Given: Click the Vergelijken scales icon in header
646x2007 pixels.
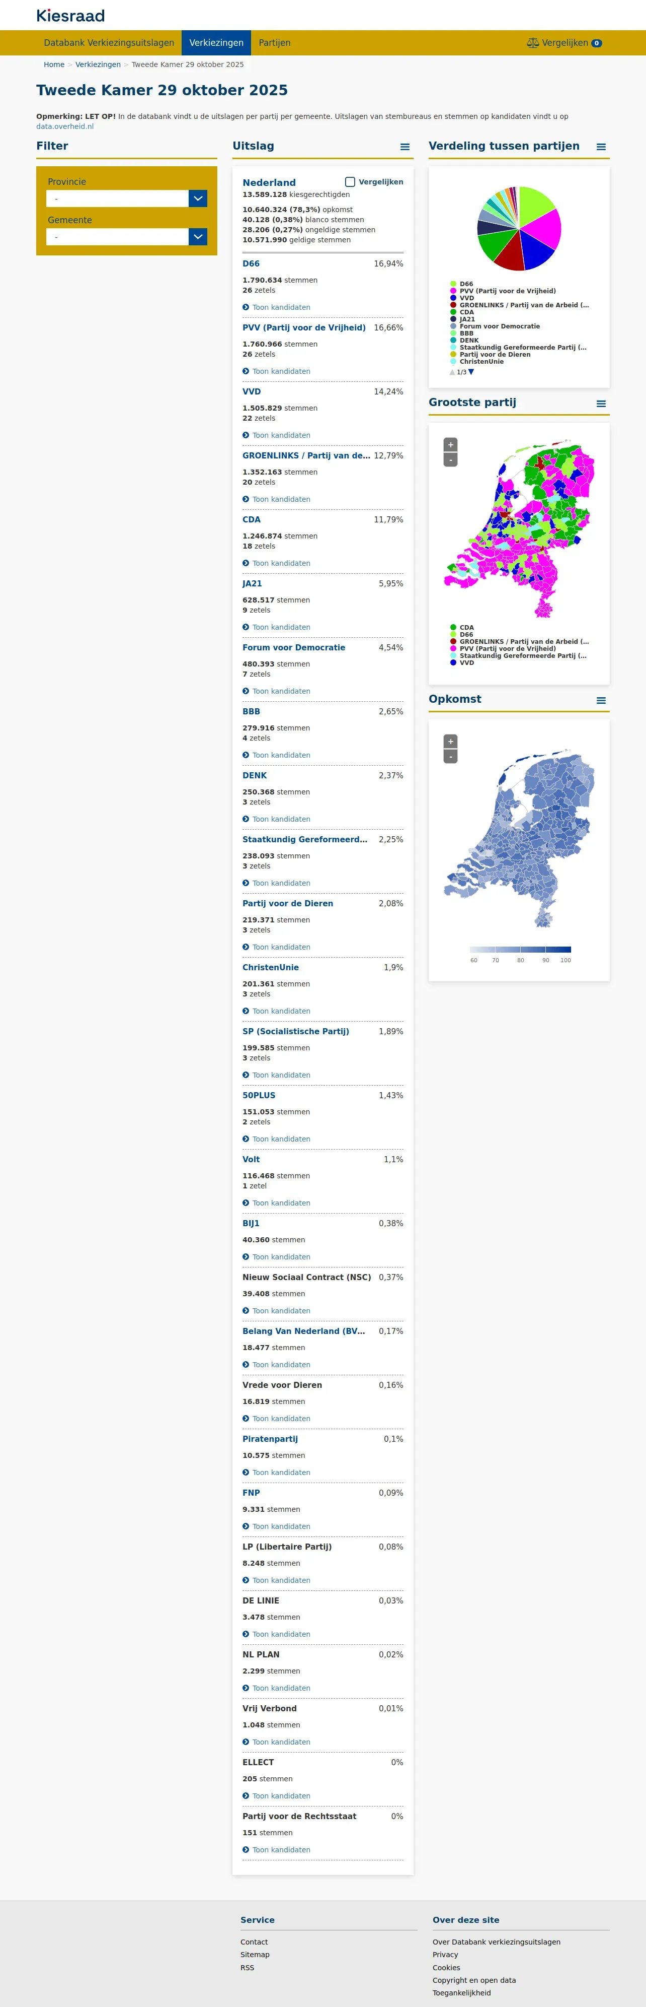Looking at the screenshot, I should pos(532,43).
